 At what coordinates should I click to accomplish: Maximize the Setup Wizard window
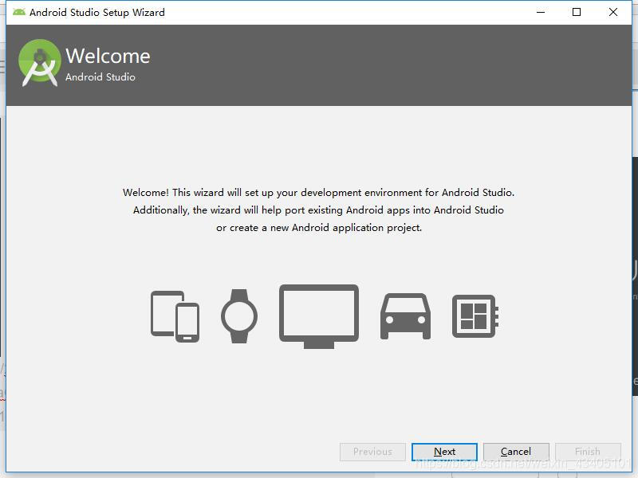click(x=577, y=12)
